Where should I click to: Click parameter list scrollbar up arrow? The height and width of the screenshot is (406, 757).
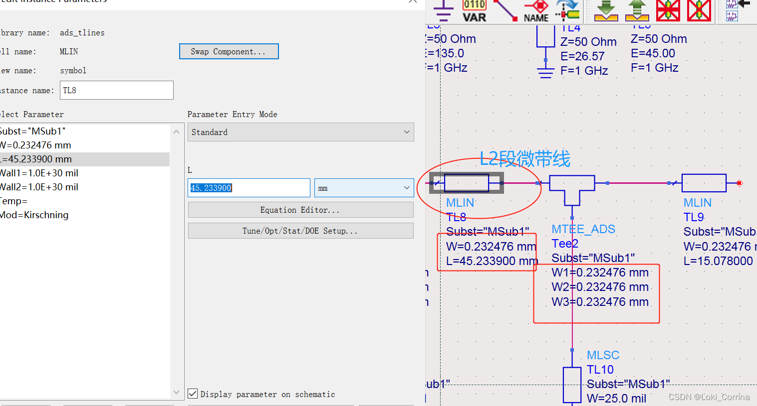click(176, 132)
